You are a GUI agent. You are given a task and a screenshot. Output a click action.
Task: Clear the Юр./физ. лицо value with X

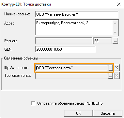[116, 68]
